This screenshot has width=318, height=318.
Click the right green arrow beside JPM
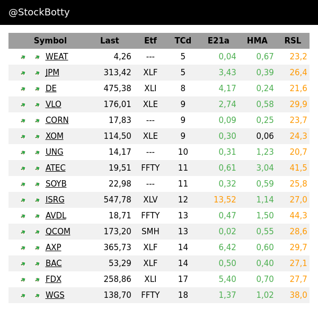(x=37, y=73)
